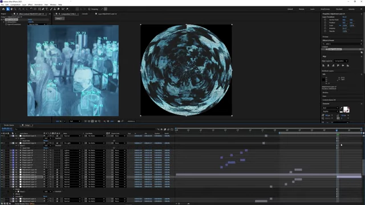365x205 pixels.
Task: Toggle the Scale stopwatch in Properties
Action: point(325,25)
